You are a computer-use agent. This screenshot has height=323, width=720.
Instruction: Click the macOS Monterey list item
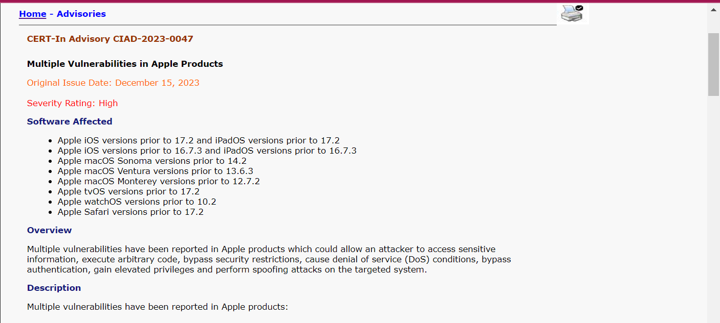pyautogui.click(x=159, y=181)
